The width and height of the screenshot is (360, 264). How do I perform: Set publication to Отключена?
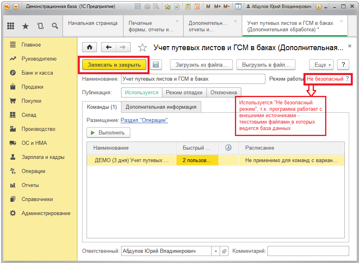(224, 92)
